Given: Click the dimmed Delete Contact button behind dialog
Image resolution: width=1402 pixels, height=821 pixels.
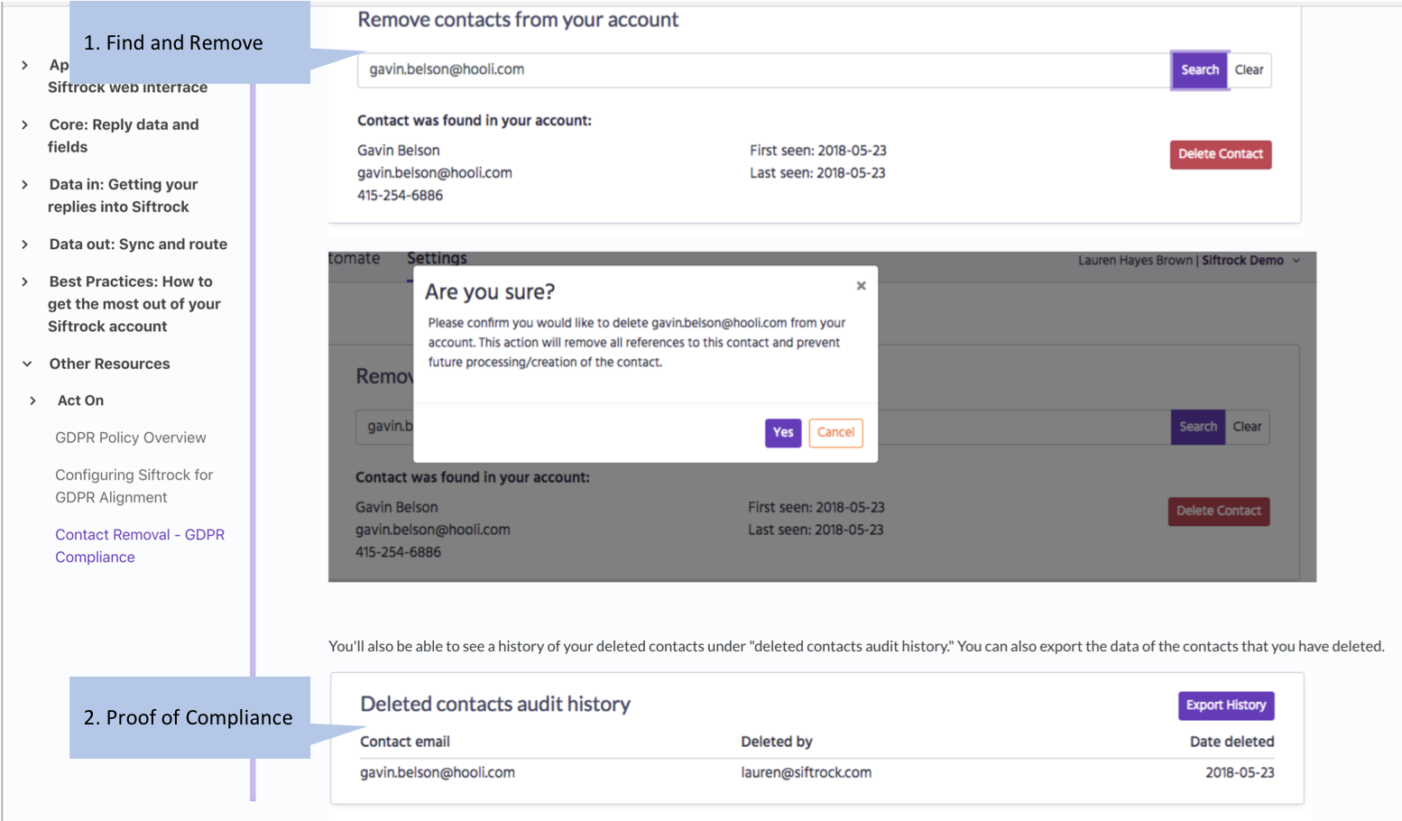Looking at the screenshot, I should (x=1218, y=511).
